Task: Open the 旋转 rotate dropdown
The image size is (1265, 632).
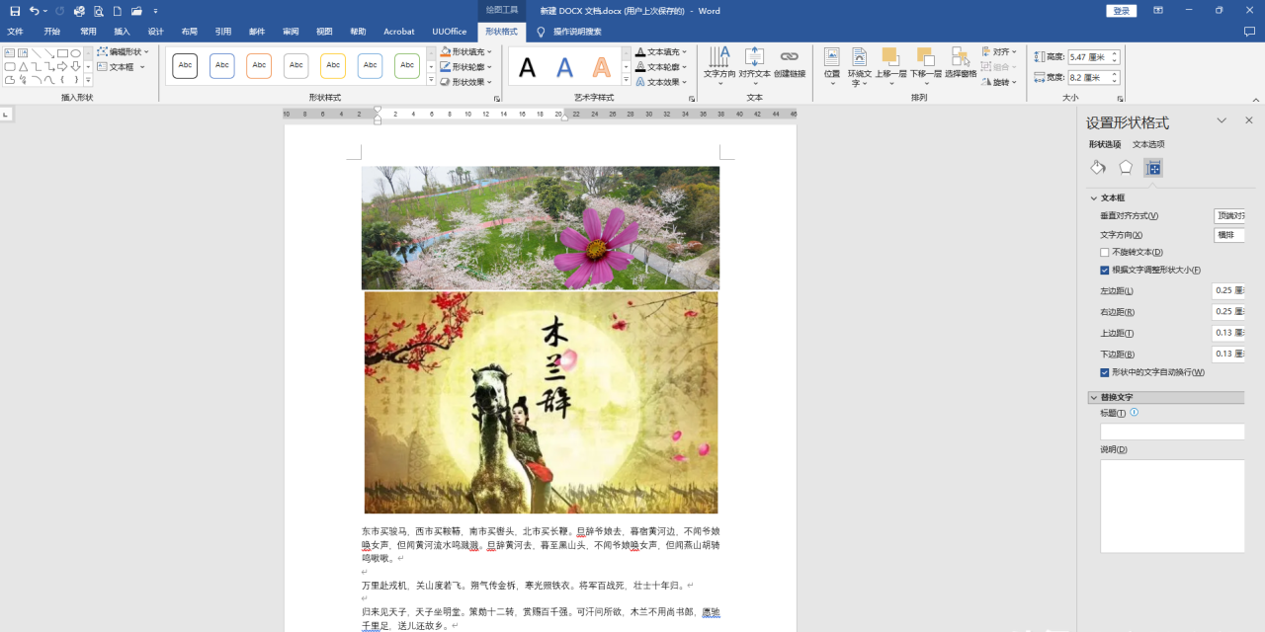Action: [x=1000, y=82]
